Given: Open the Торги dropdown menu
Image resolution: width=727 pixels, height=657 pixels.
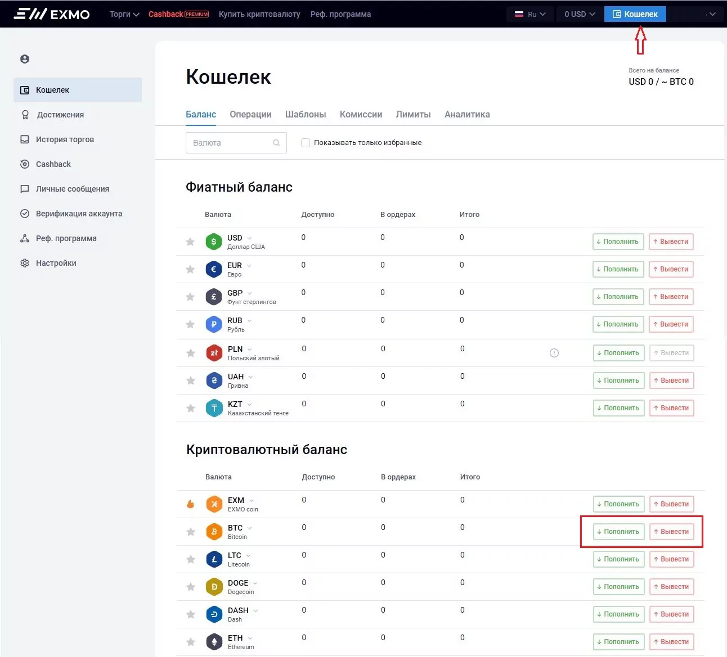Looking at the screenshot, I should 124,14.
